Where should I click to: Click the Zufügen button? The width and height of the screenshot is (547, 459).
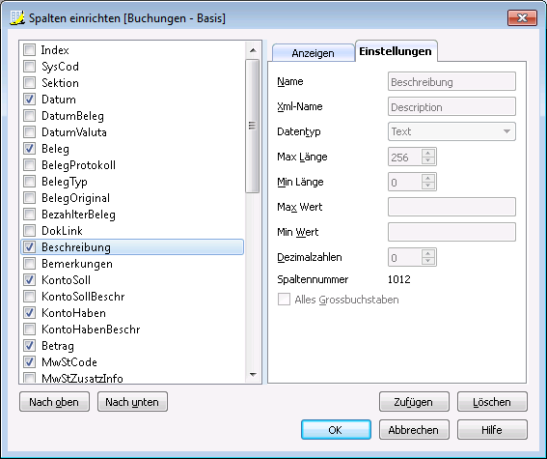tap(414, 402)
